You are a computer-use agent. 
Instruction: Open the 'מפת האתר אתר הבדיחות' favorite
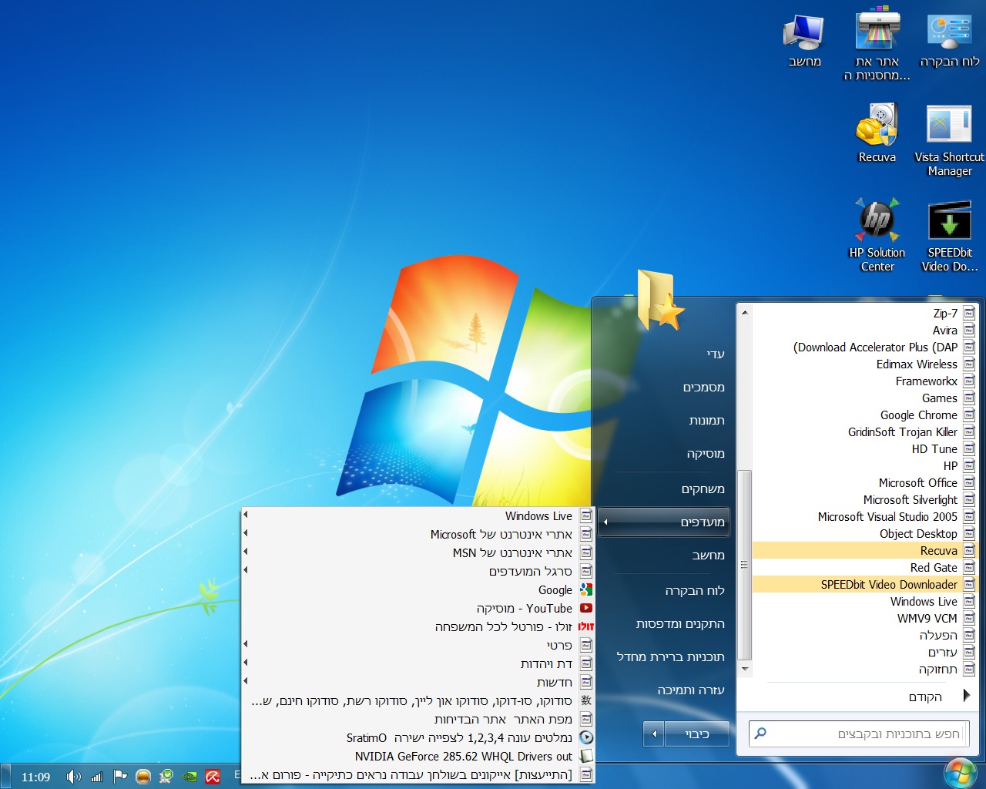(x=418, y=720)
